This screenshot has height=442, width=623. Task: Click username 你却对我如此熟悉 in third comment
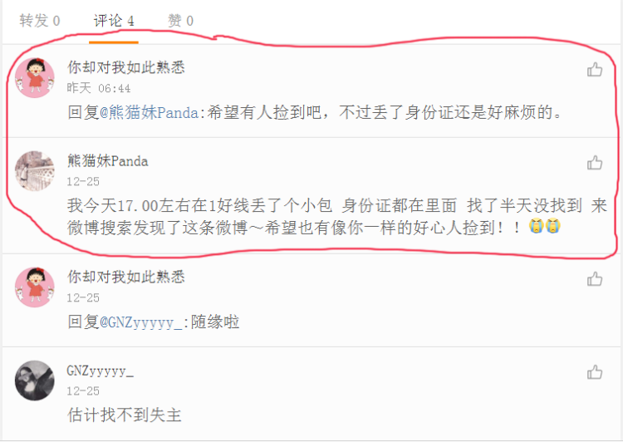(x=126, y=277)
